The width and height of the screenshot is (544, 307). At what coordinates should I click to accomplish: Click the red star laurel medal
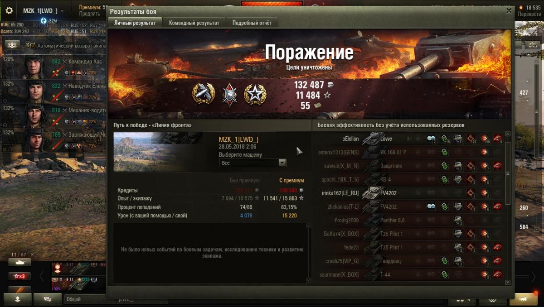point(255,94)
